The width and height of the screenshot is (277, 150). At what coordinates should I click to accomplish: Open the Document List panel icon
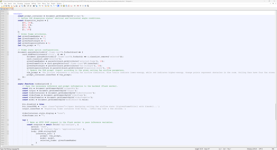(x=66, y=6)
